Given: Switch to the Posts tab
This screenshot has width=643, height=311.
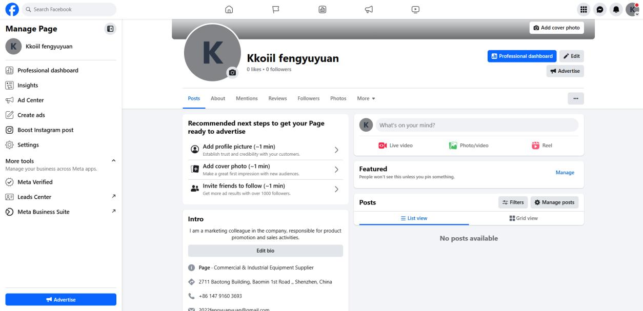Looking at the screenshot, I should click(194, 98).
